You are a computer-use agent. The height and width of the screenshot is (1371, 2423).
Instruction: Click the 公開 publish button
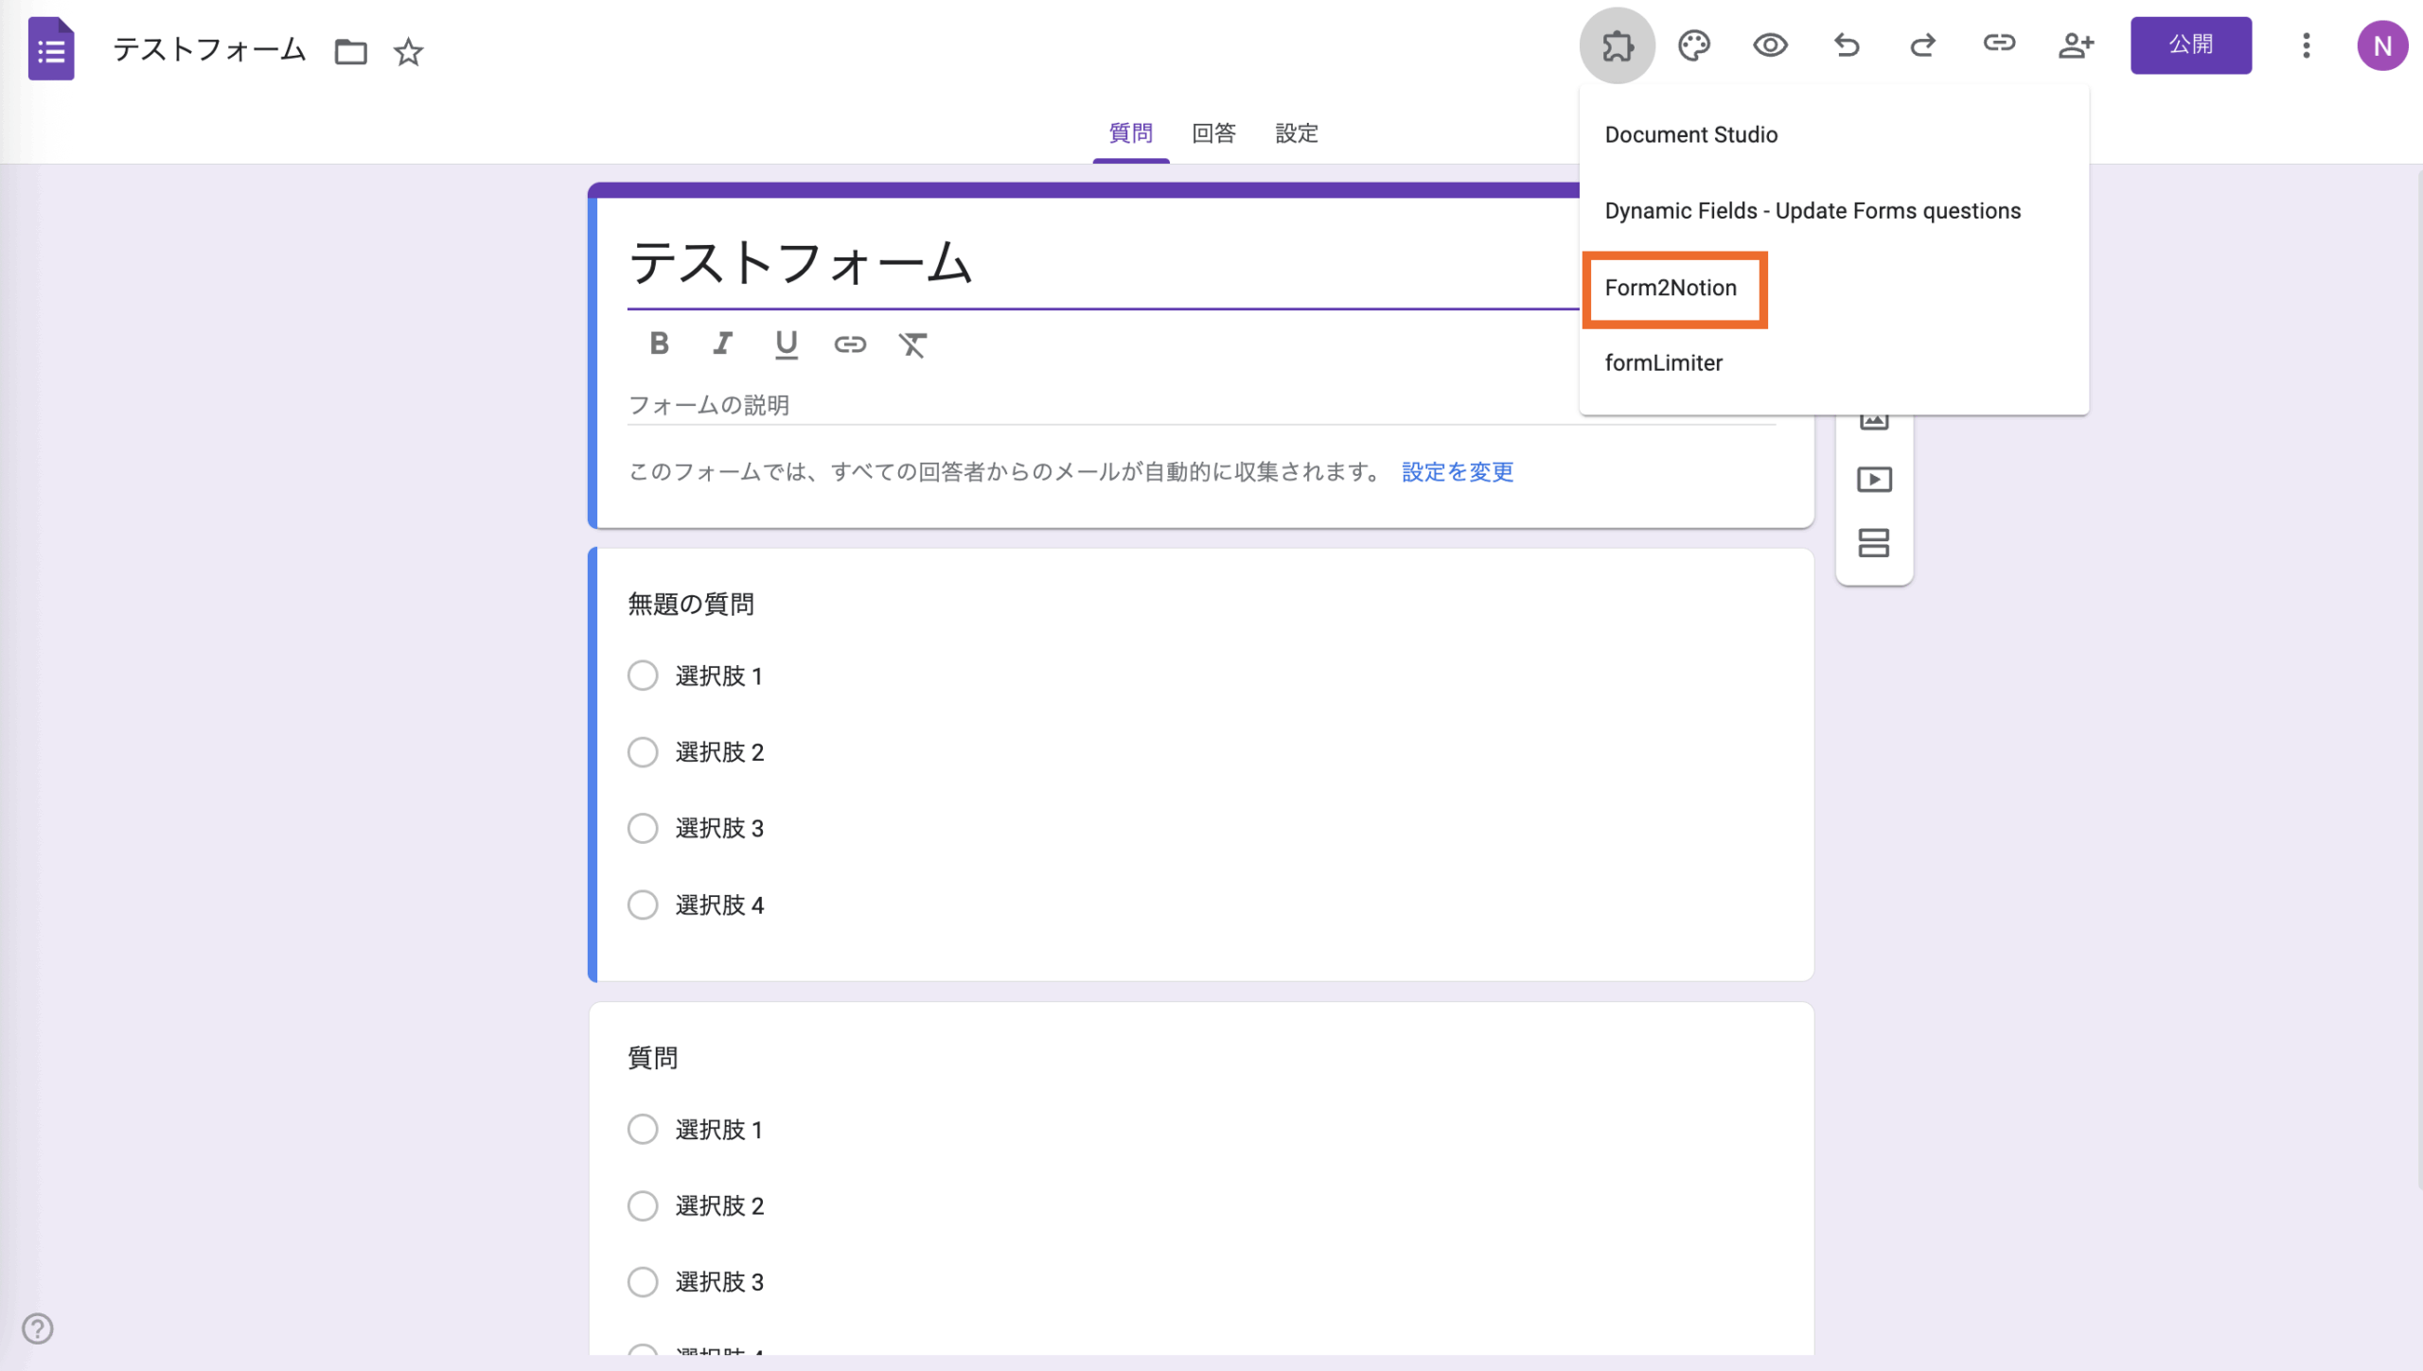2190,45
